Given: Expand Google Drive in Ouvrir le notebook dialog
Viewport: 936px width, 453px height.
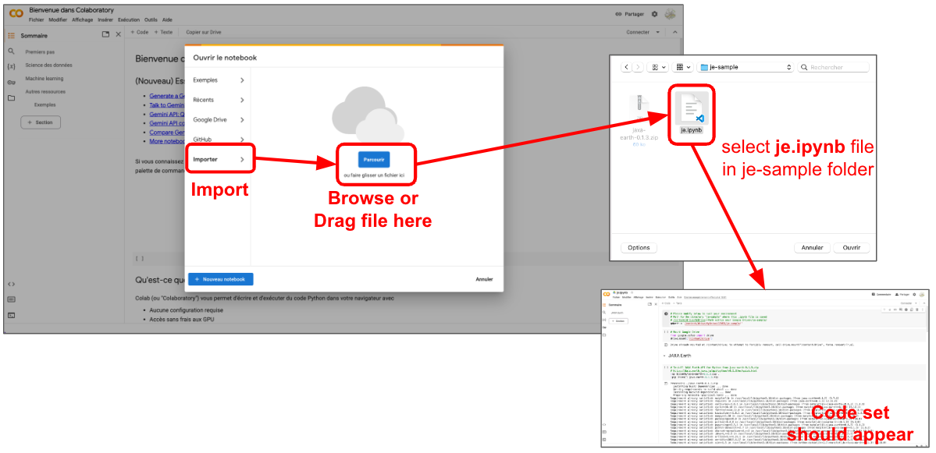Looking at the screenshot, I should coord(218,119).
